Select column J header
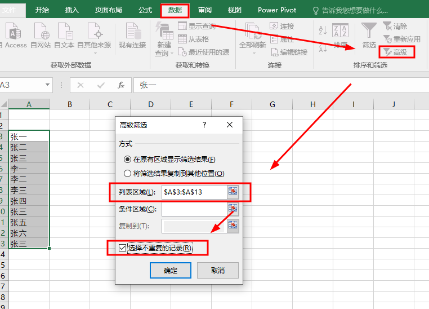Image resolution: width=429 pixels, height=309 pixels. pos(394,104)
